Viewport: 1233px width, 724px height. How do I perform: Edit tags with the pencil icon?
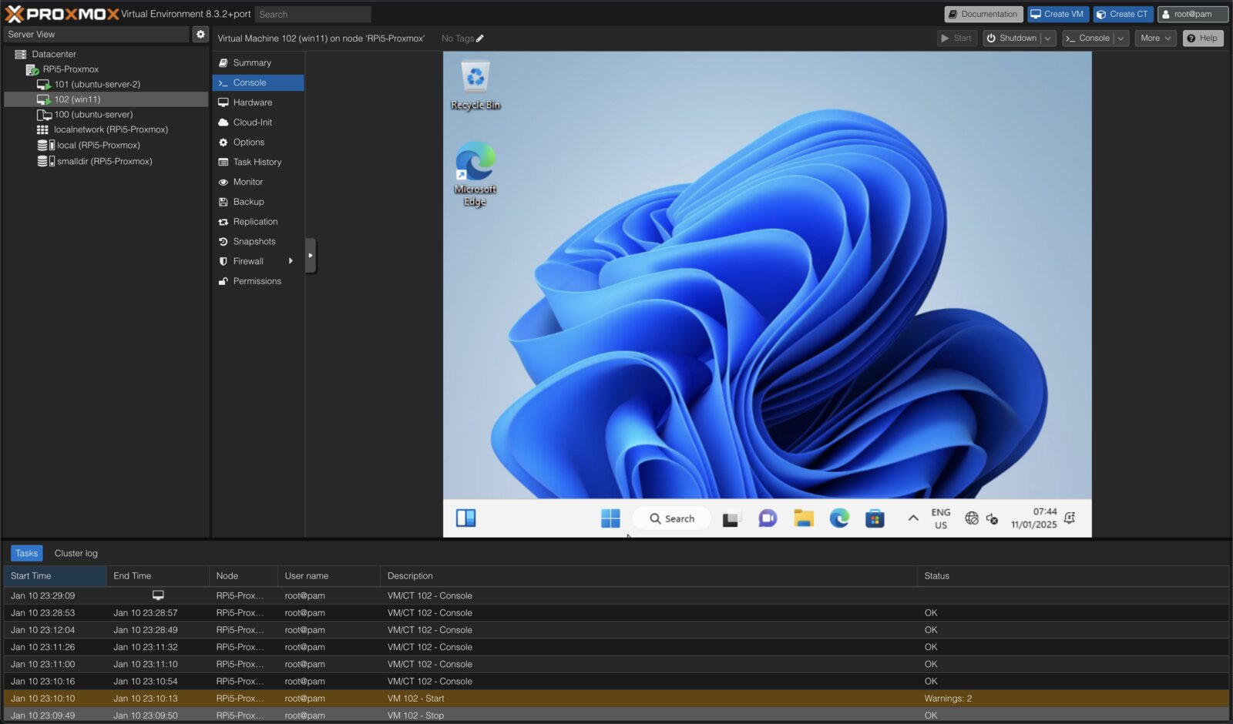(x=480, y=39)
